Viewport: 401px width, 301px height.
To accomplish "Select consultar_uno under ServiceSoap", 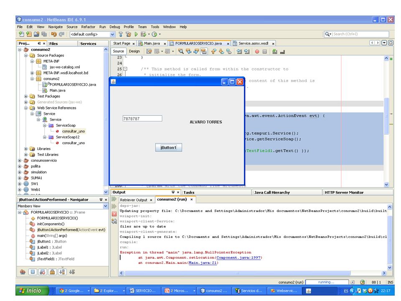I will [x=74, y=131].
